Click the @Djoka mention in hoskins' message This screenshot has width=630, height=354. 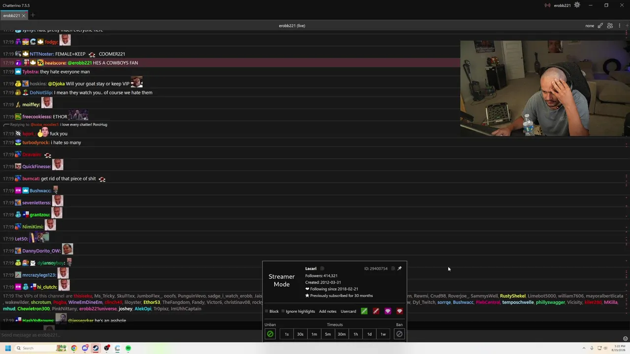pos(56,84)
